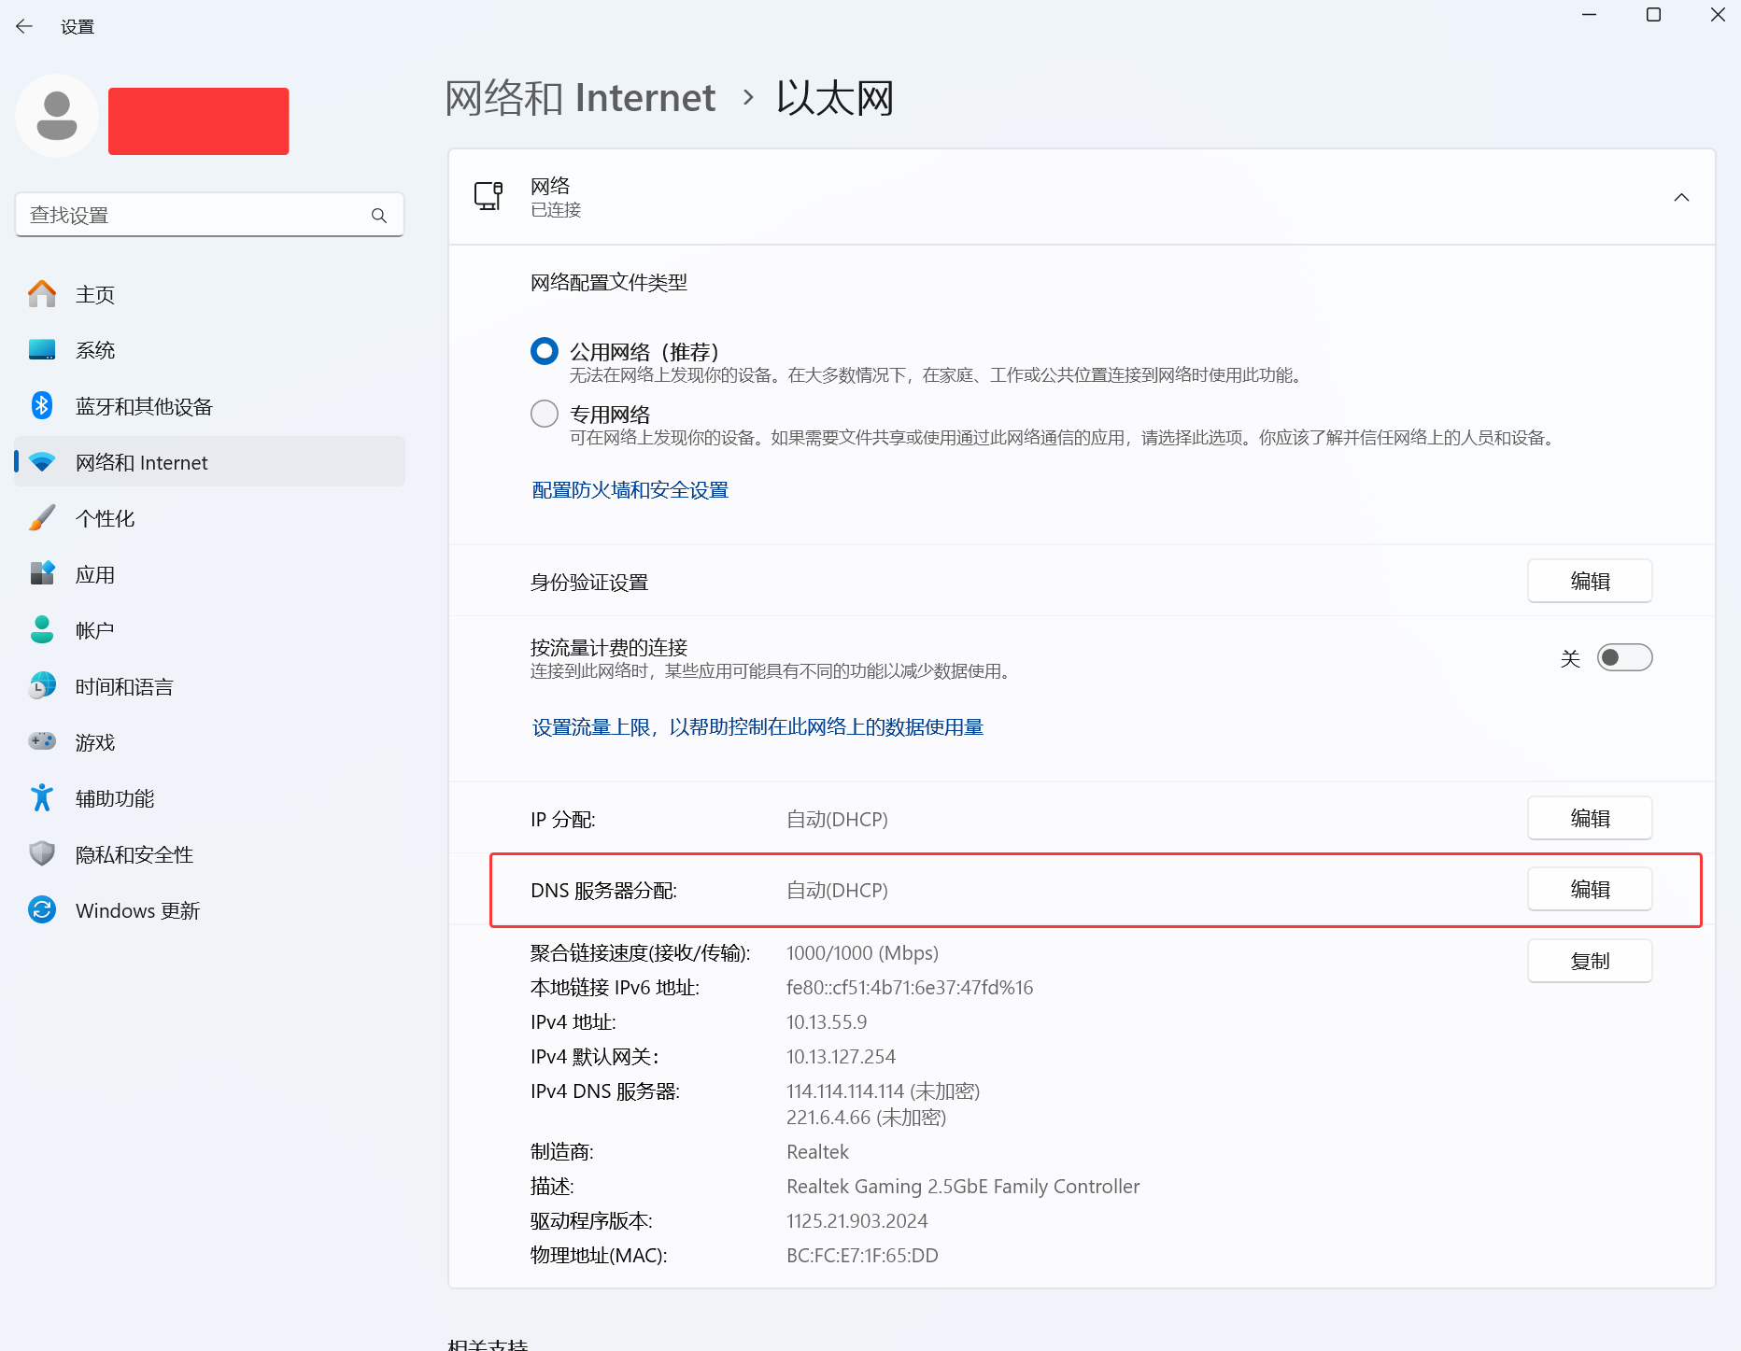1741x1351 pixels.
Task: Open 帐户 settings in sidebar
Action: pos(95,630)
